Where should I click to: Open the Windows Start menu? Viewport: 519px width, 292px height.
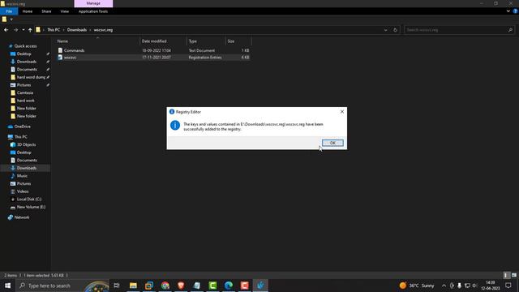click(x=7, y=286)
